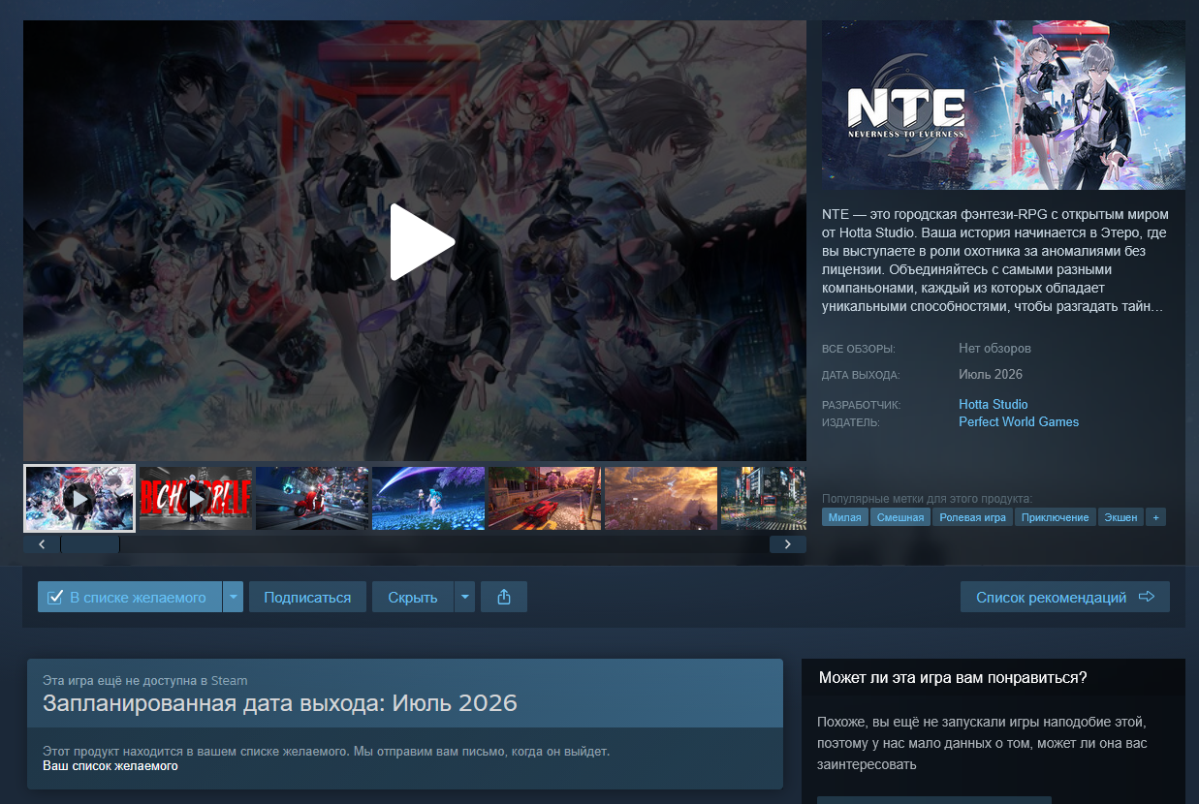Image resolution: width=1199 pixels, height=804 pixels.
Task: Click the Скрыть button
Action: tap(413, 597)
